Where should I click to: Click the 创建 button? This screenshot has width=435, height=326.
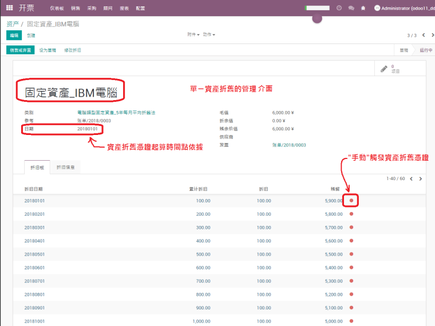point(31,35)
